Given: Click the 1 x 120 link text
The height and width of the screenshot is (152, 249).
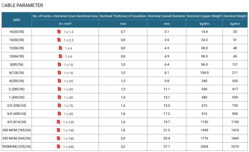Looking at the screenshot, I should point(69,122).
